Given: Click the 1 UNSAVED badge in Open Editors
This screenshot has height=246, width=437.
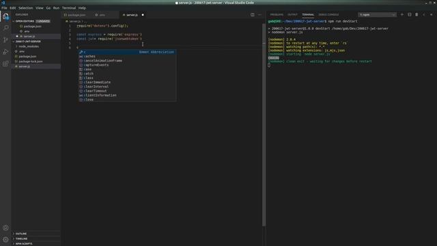Looking at the screenshot, I should coord(43,21).
